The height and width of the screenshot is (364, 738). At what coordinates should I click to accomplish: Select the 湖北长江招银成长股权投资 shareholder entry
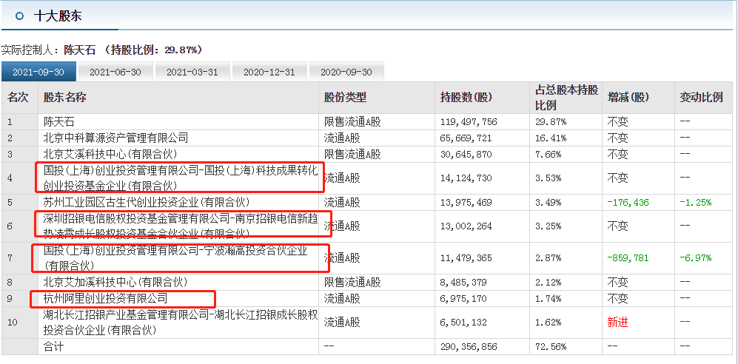181,323
